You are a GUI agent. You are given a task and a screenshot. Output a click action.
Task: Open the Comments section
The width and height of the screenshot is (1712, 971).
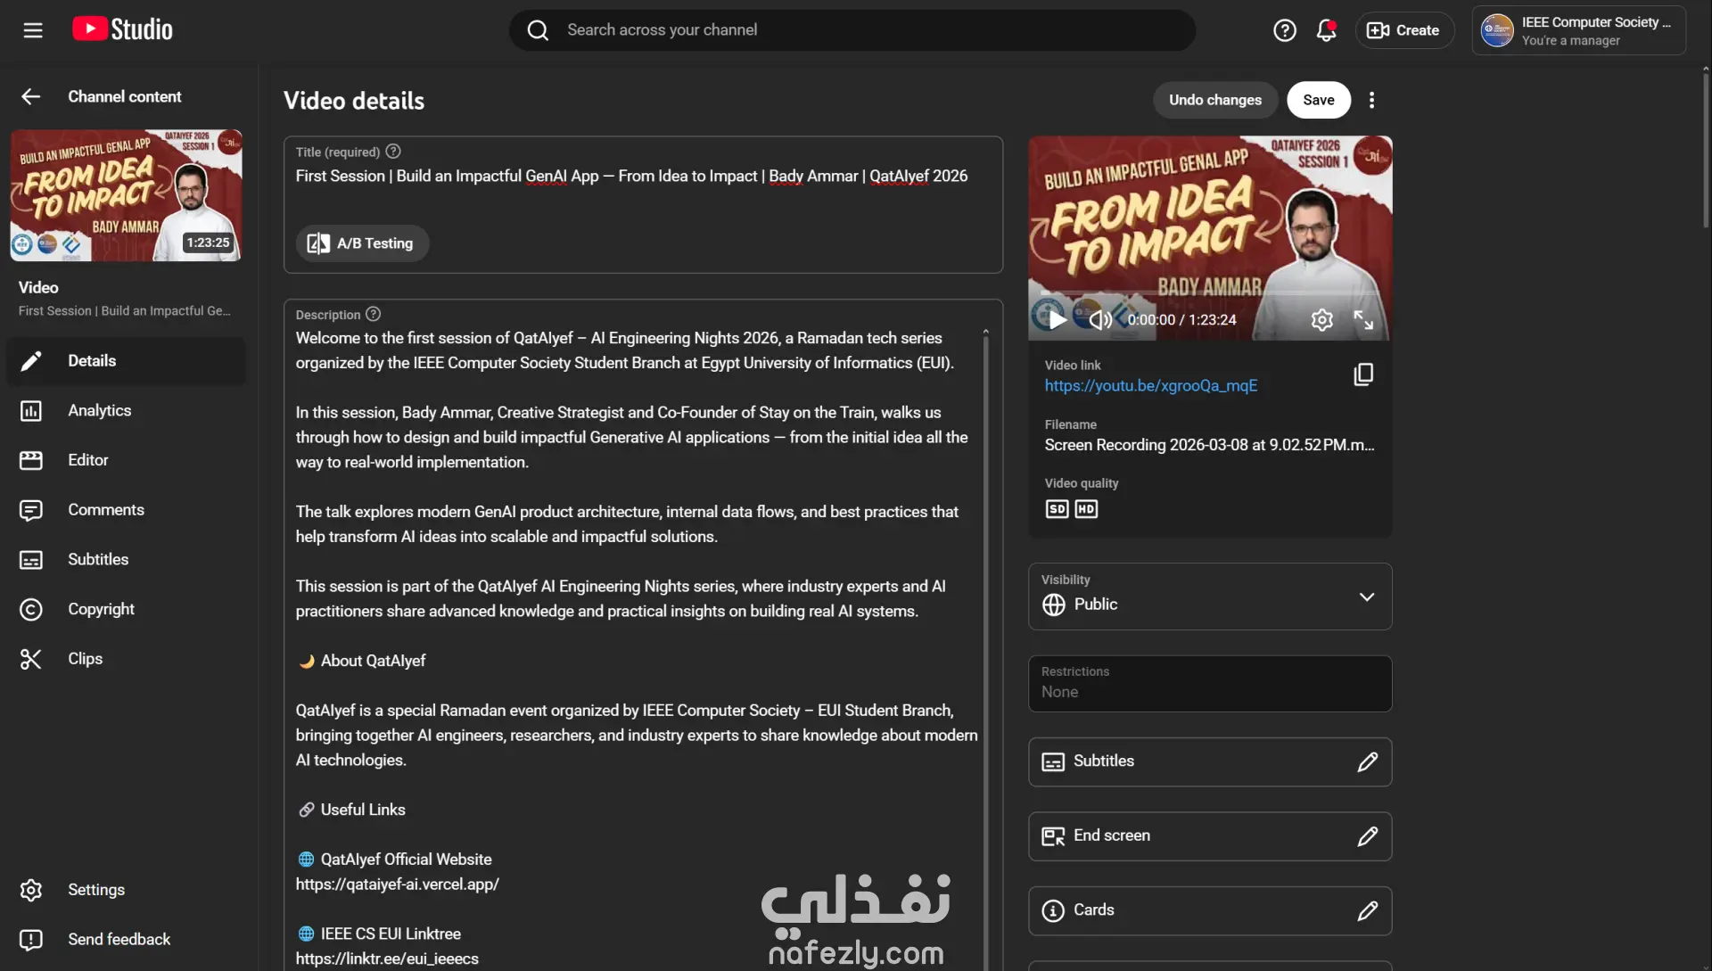coord(126,510)
